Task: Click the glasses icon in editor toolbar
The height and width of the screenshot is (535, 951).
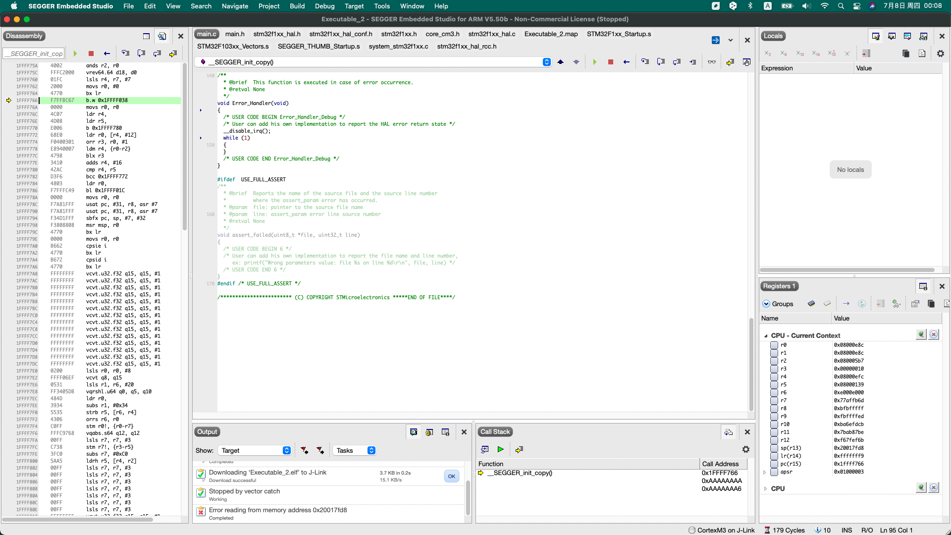Action: (x=712, y=62)
